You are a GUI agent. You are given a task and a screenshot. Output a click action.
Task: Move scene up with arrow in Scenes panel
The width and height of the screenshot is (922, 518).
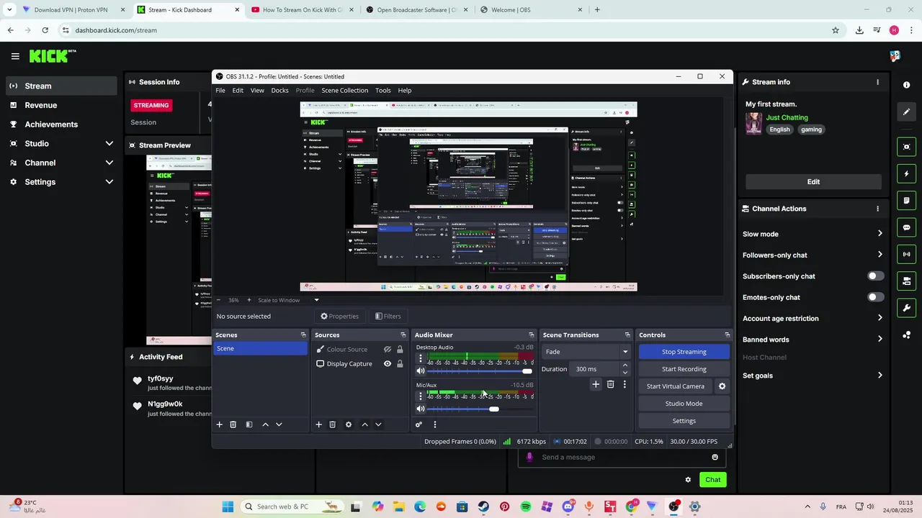pos(265,424)
